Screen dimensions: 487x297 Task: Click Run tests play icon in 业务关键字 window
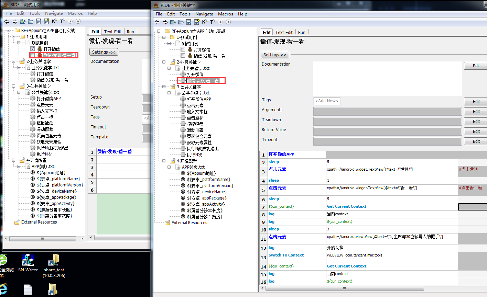[220, 22]
